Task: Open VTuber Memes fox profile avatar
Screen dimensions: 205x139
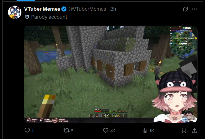Action: point(15,12)
